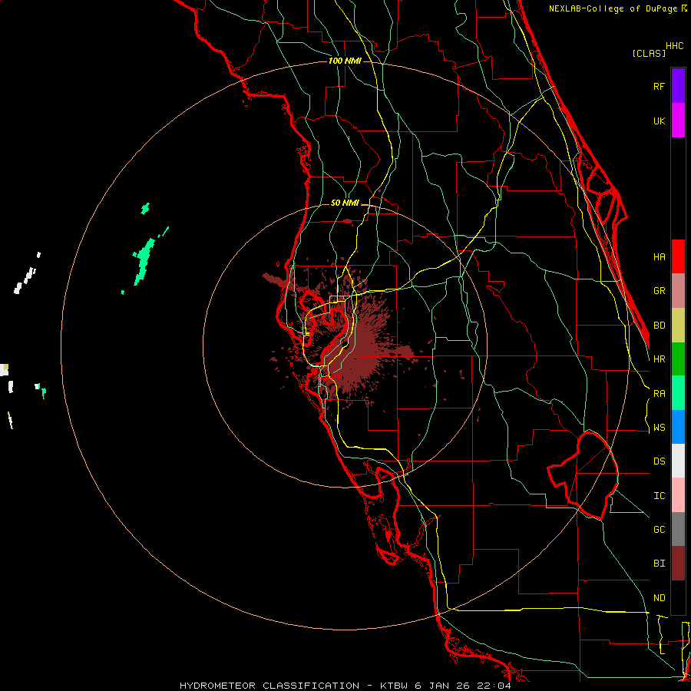Click the "HA" legend label
Viewport: 691px width, 691px height.
pos(659,257)
